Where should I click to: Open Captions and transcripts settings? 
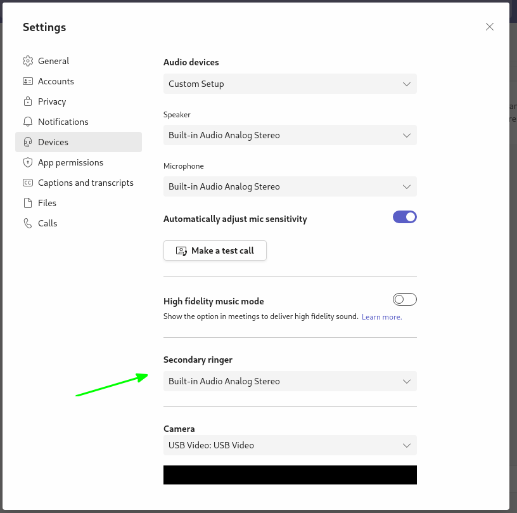point(79,183)
